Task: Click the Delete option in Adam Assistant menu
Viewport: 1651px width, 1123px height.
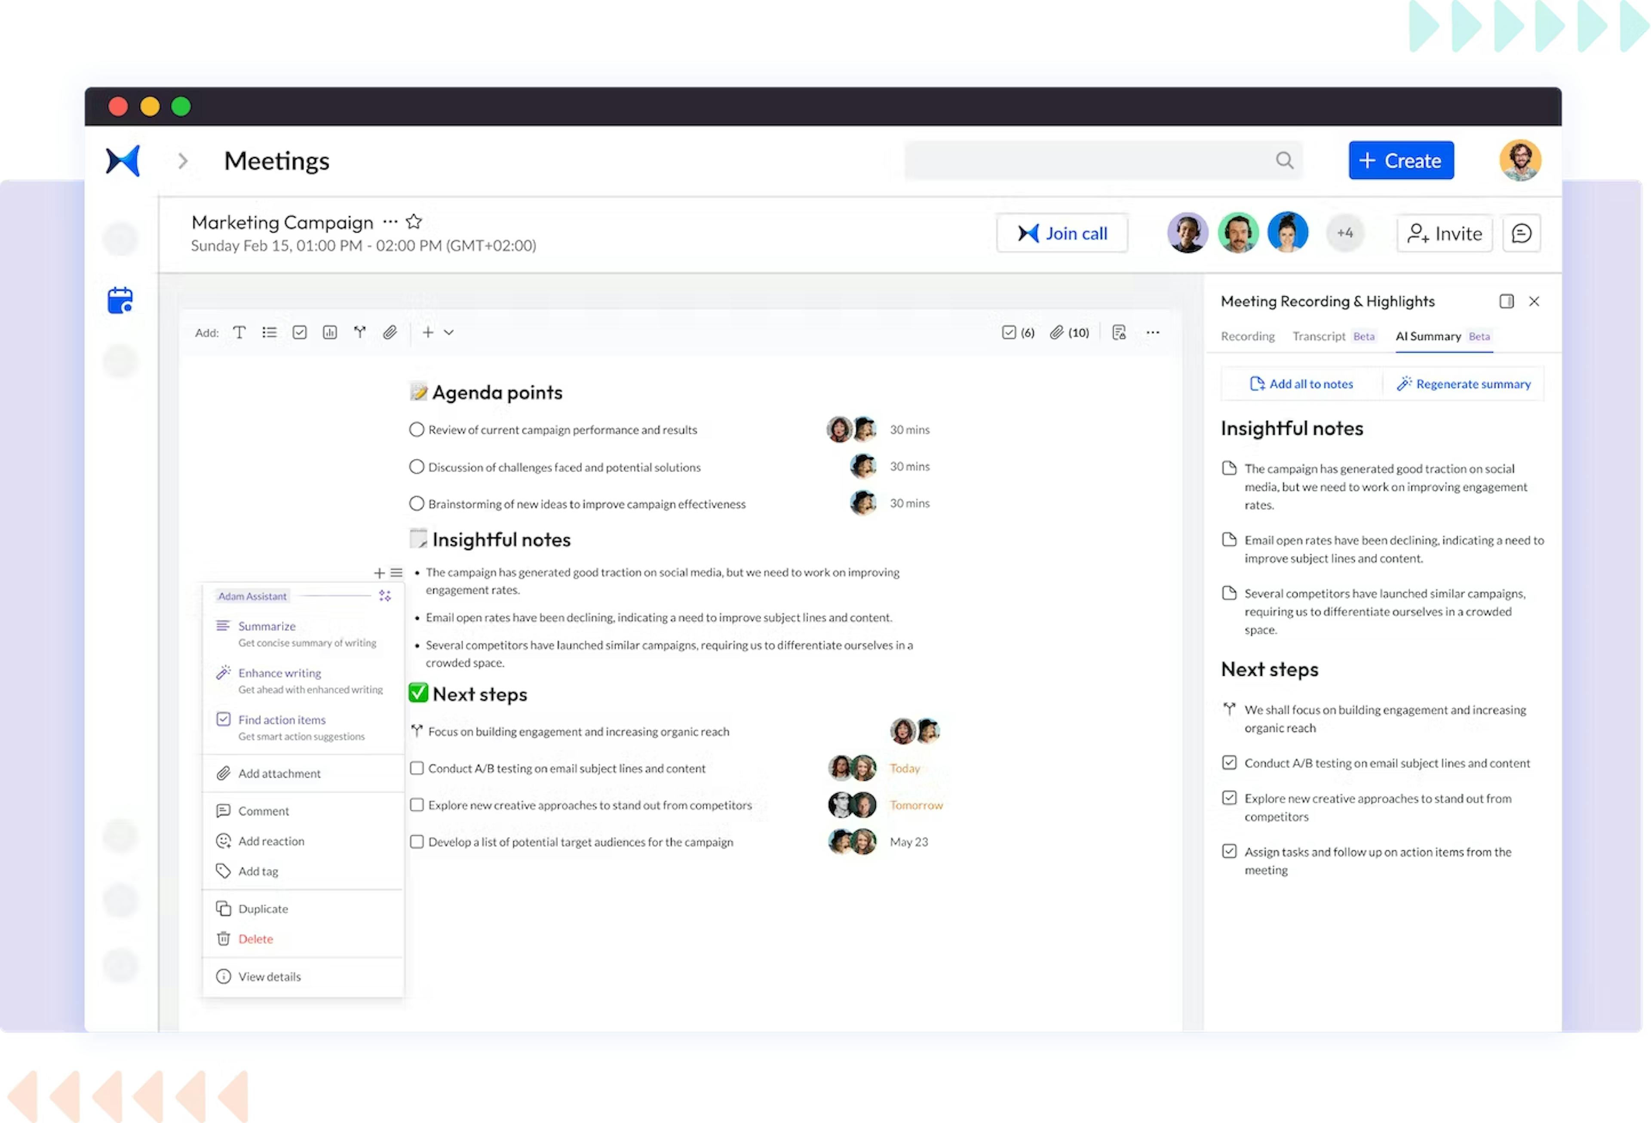Action: pyautogui.click(x=256, y=938)
